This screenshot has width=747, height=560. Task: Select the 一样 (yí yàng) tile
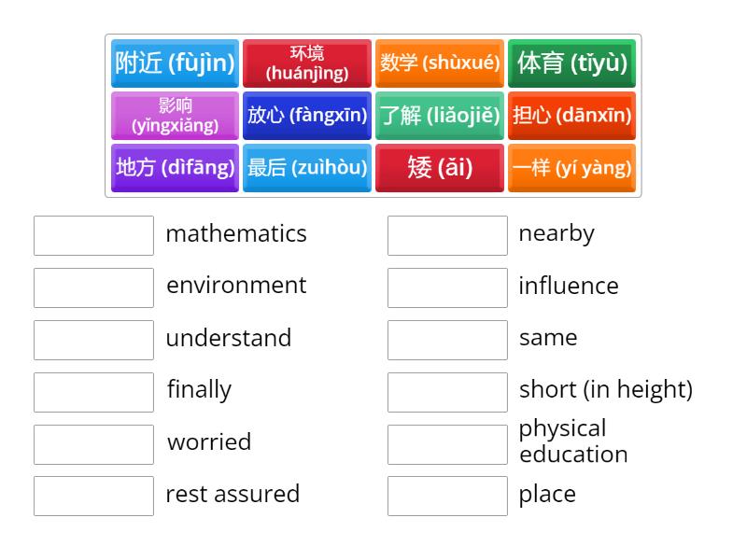(571, 168)
